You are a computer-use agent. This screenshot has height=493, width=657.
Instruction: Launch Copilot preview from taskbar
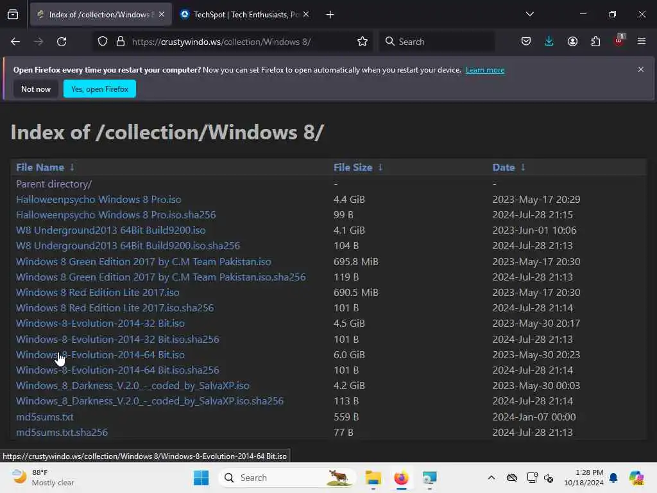click(x=636, y=478)
